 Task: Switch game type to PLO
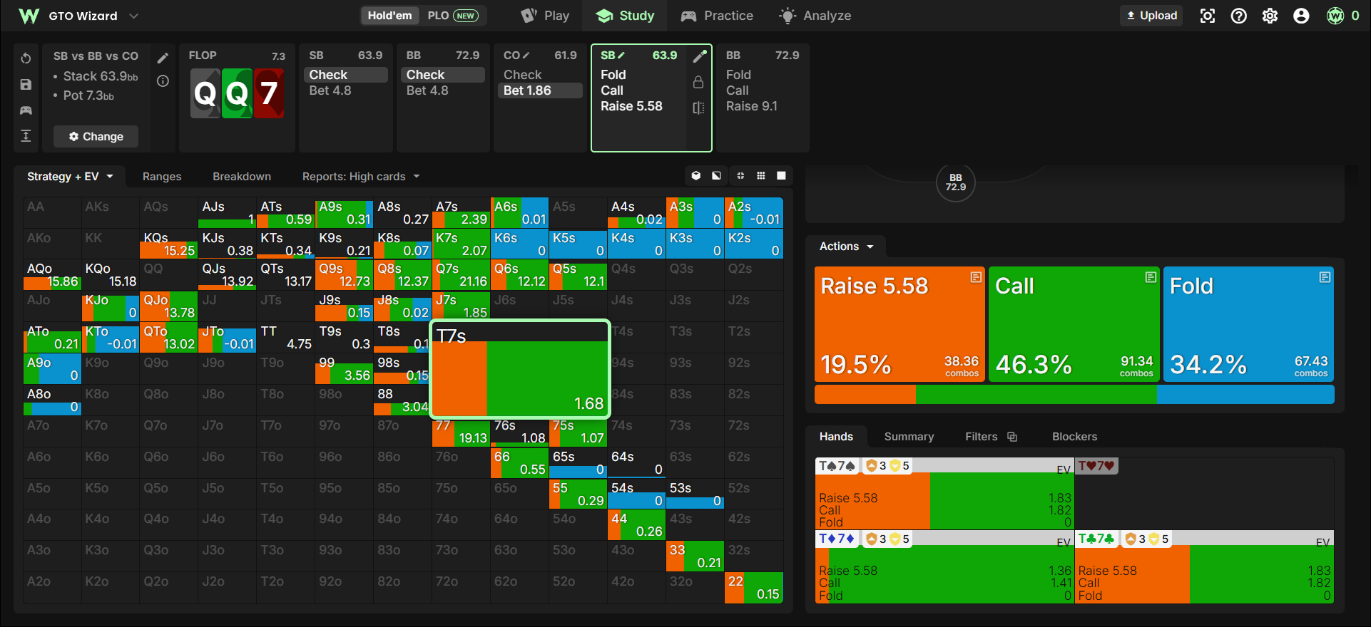pos(452,16)
